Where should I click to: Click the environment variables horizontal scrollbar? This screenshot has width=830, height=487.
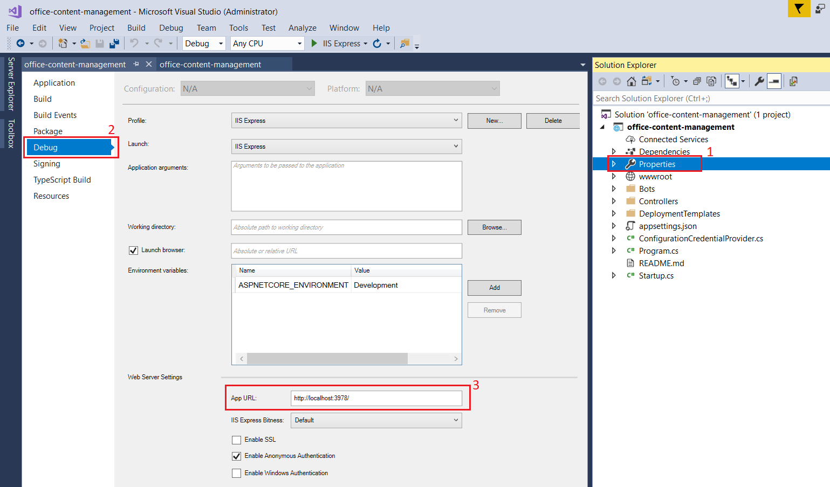327,359
